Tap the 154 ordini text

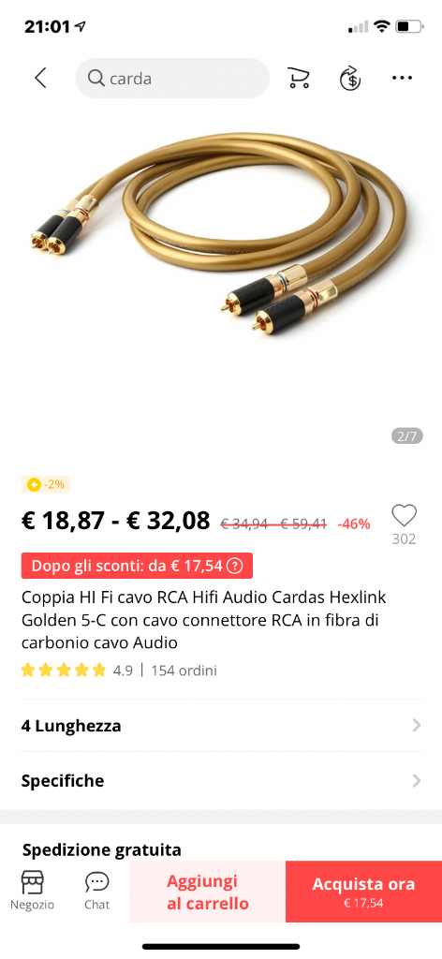[184, 671]
